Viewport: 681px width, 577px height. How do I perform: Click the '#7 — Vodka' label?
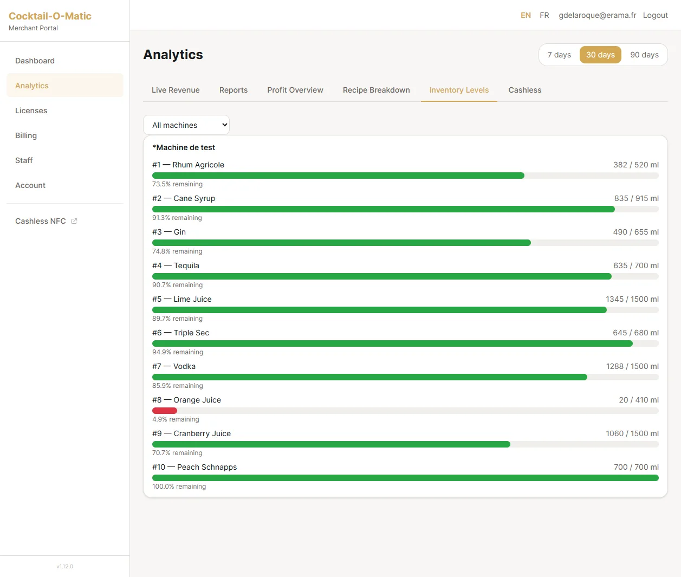(x=174, y=366)
